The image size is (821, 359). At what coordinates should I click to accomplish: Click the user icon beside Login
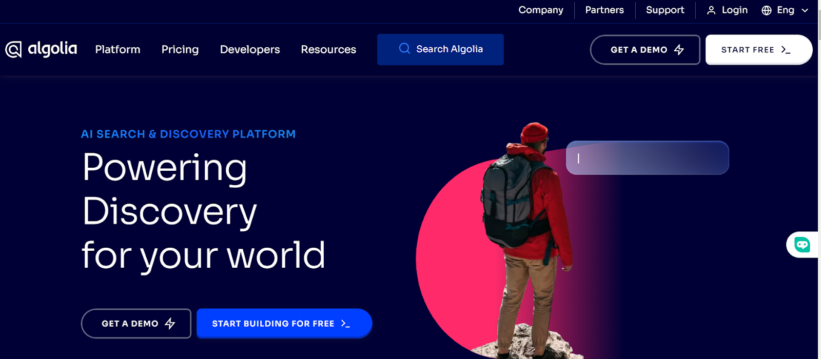point(711,10)
